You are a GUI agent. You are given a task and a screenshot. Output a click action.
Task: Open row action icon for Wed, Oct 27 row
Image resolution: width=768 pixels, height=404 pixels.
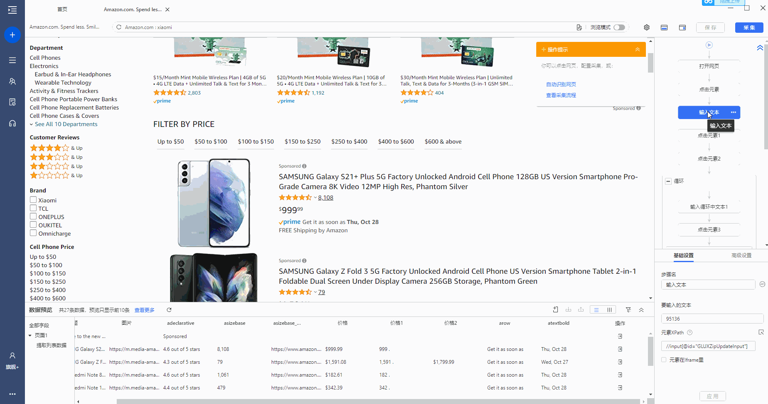click(x=620, y=362)
